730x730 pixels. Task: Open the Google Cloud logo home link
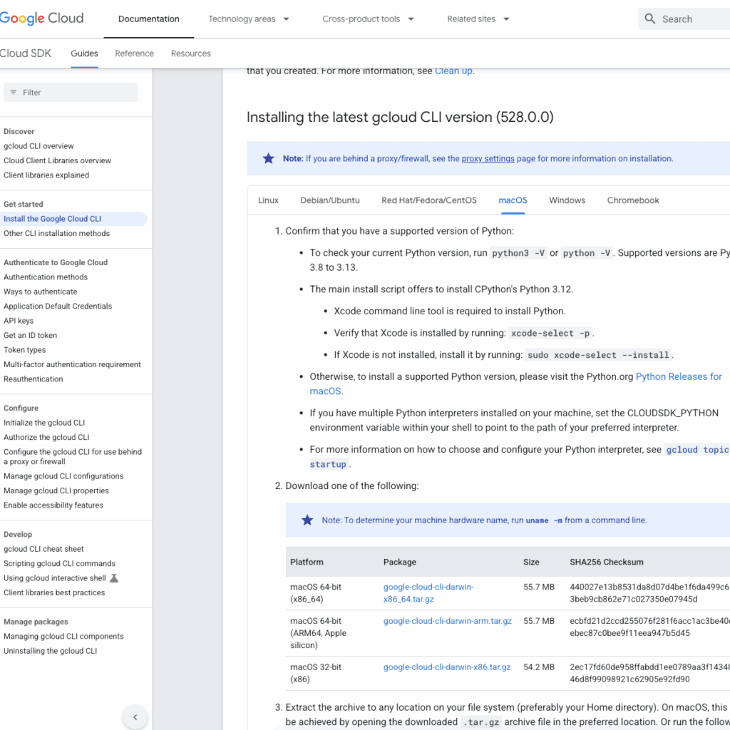pyautogui.click(x=41, y=19)
